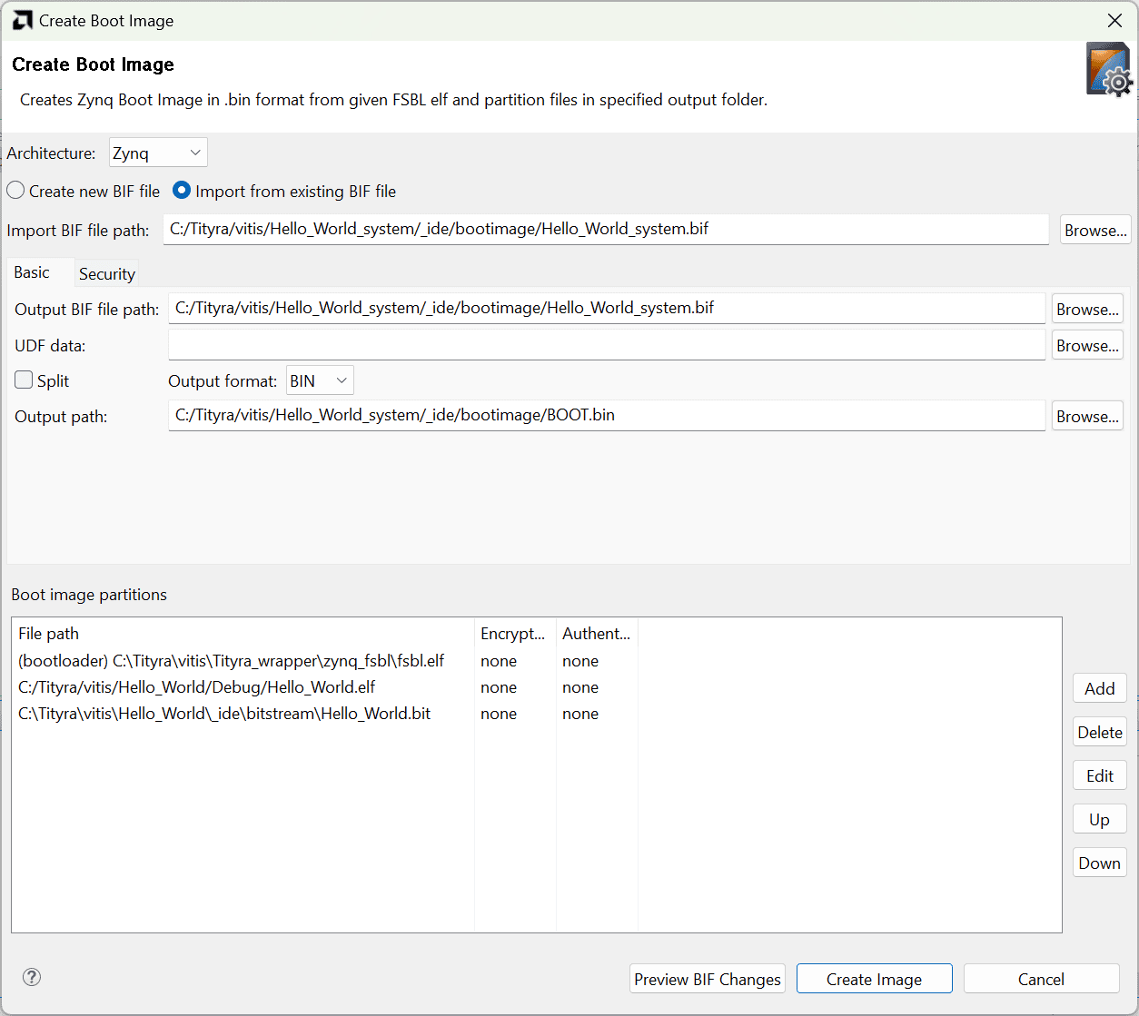Viewport: 1139px width, 1016px height.
Task: Click the help question mark icon
Action: 32,977
